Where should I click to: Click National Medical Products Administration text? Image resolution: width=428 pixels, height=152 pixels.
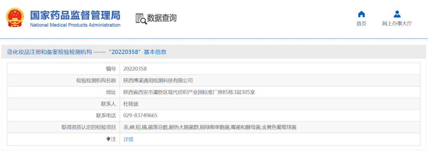pyautogui.click(x=75, y=25)
